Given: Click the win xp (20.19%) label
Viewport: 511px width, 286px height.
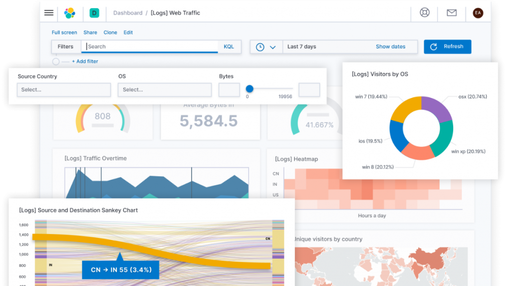Looking at the screenshot, I should point(468,151).
